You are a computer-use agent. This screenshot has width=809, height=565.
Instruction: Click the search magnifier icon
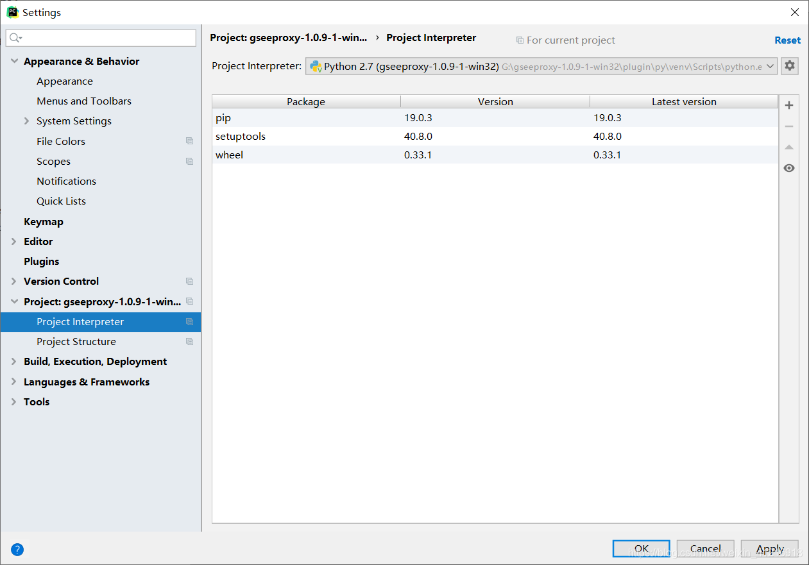pyautogui.click(x=15, y=38)
